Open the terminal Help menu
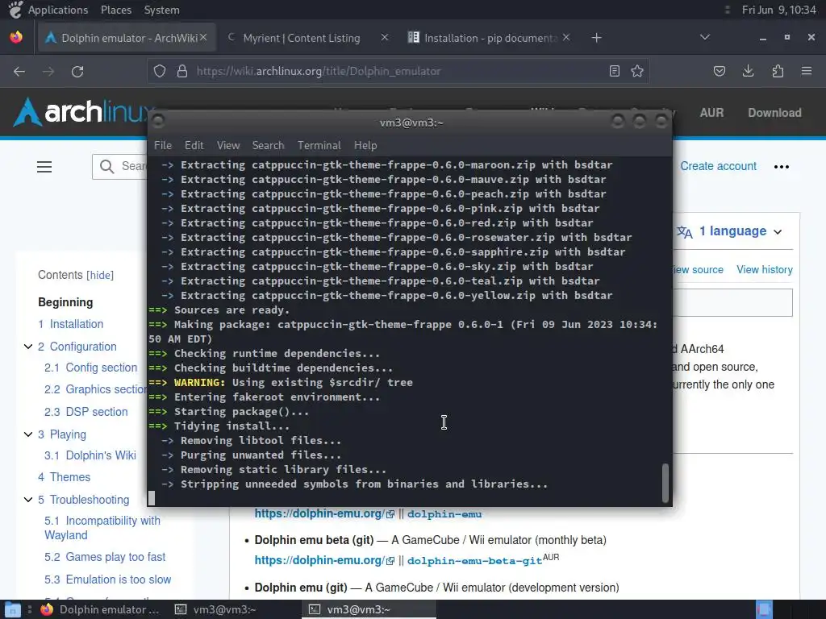 pyautogui.click(x=365, y=145)
